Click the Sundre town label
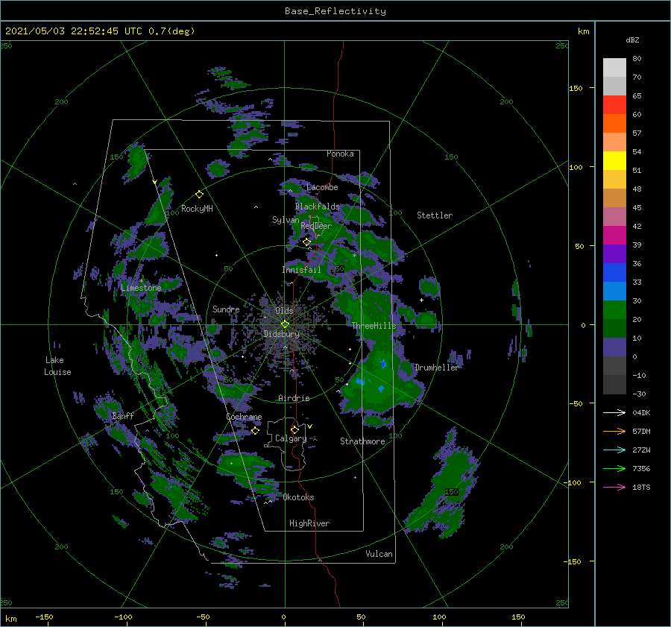The width and height of the screenshot is (671, 627). point(226,309)
